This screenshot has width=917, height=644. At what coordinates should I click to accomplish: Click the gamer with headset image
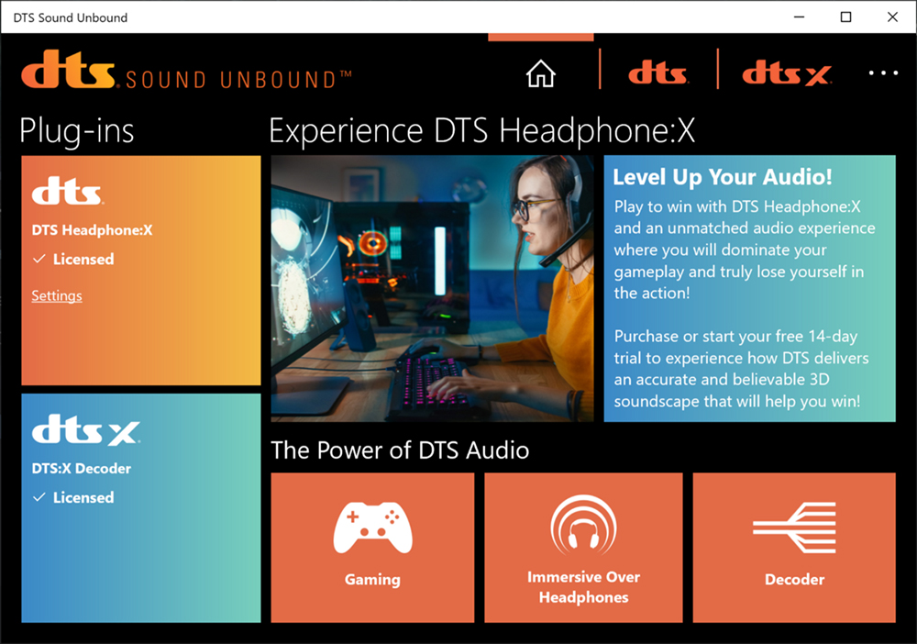pyautogui.click(x=432, y=288)
